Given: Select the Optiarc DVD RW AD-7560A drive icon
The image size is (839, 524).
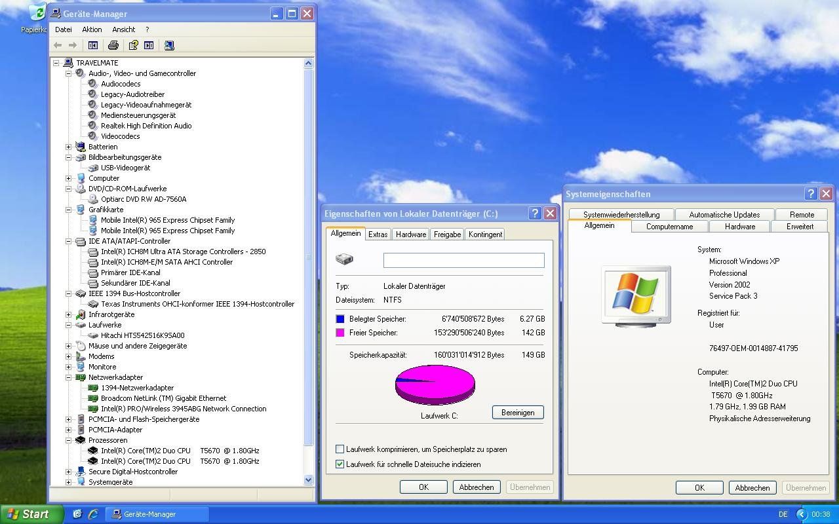Looking at the screenshot, I should click(93, 199).
